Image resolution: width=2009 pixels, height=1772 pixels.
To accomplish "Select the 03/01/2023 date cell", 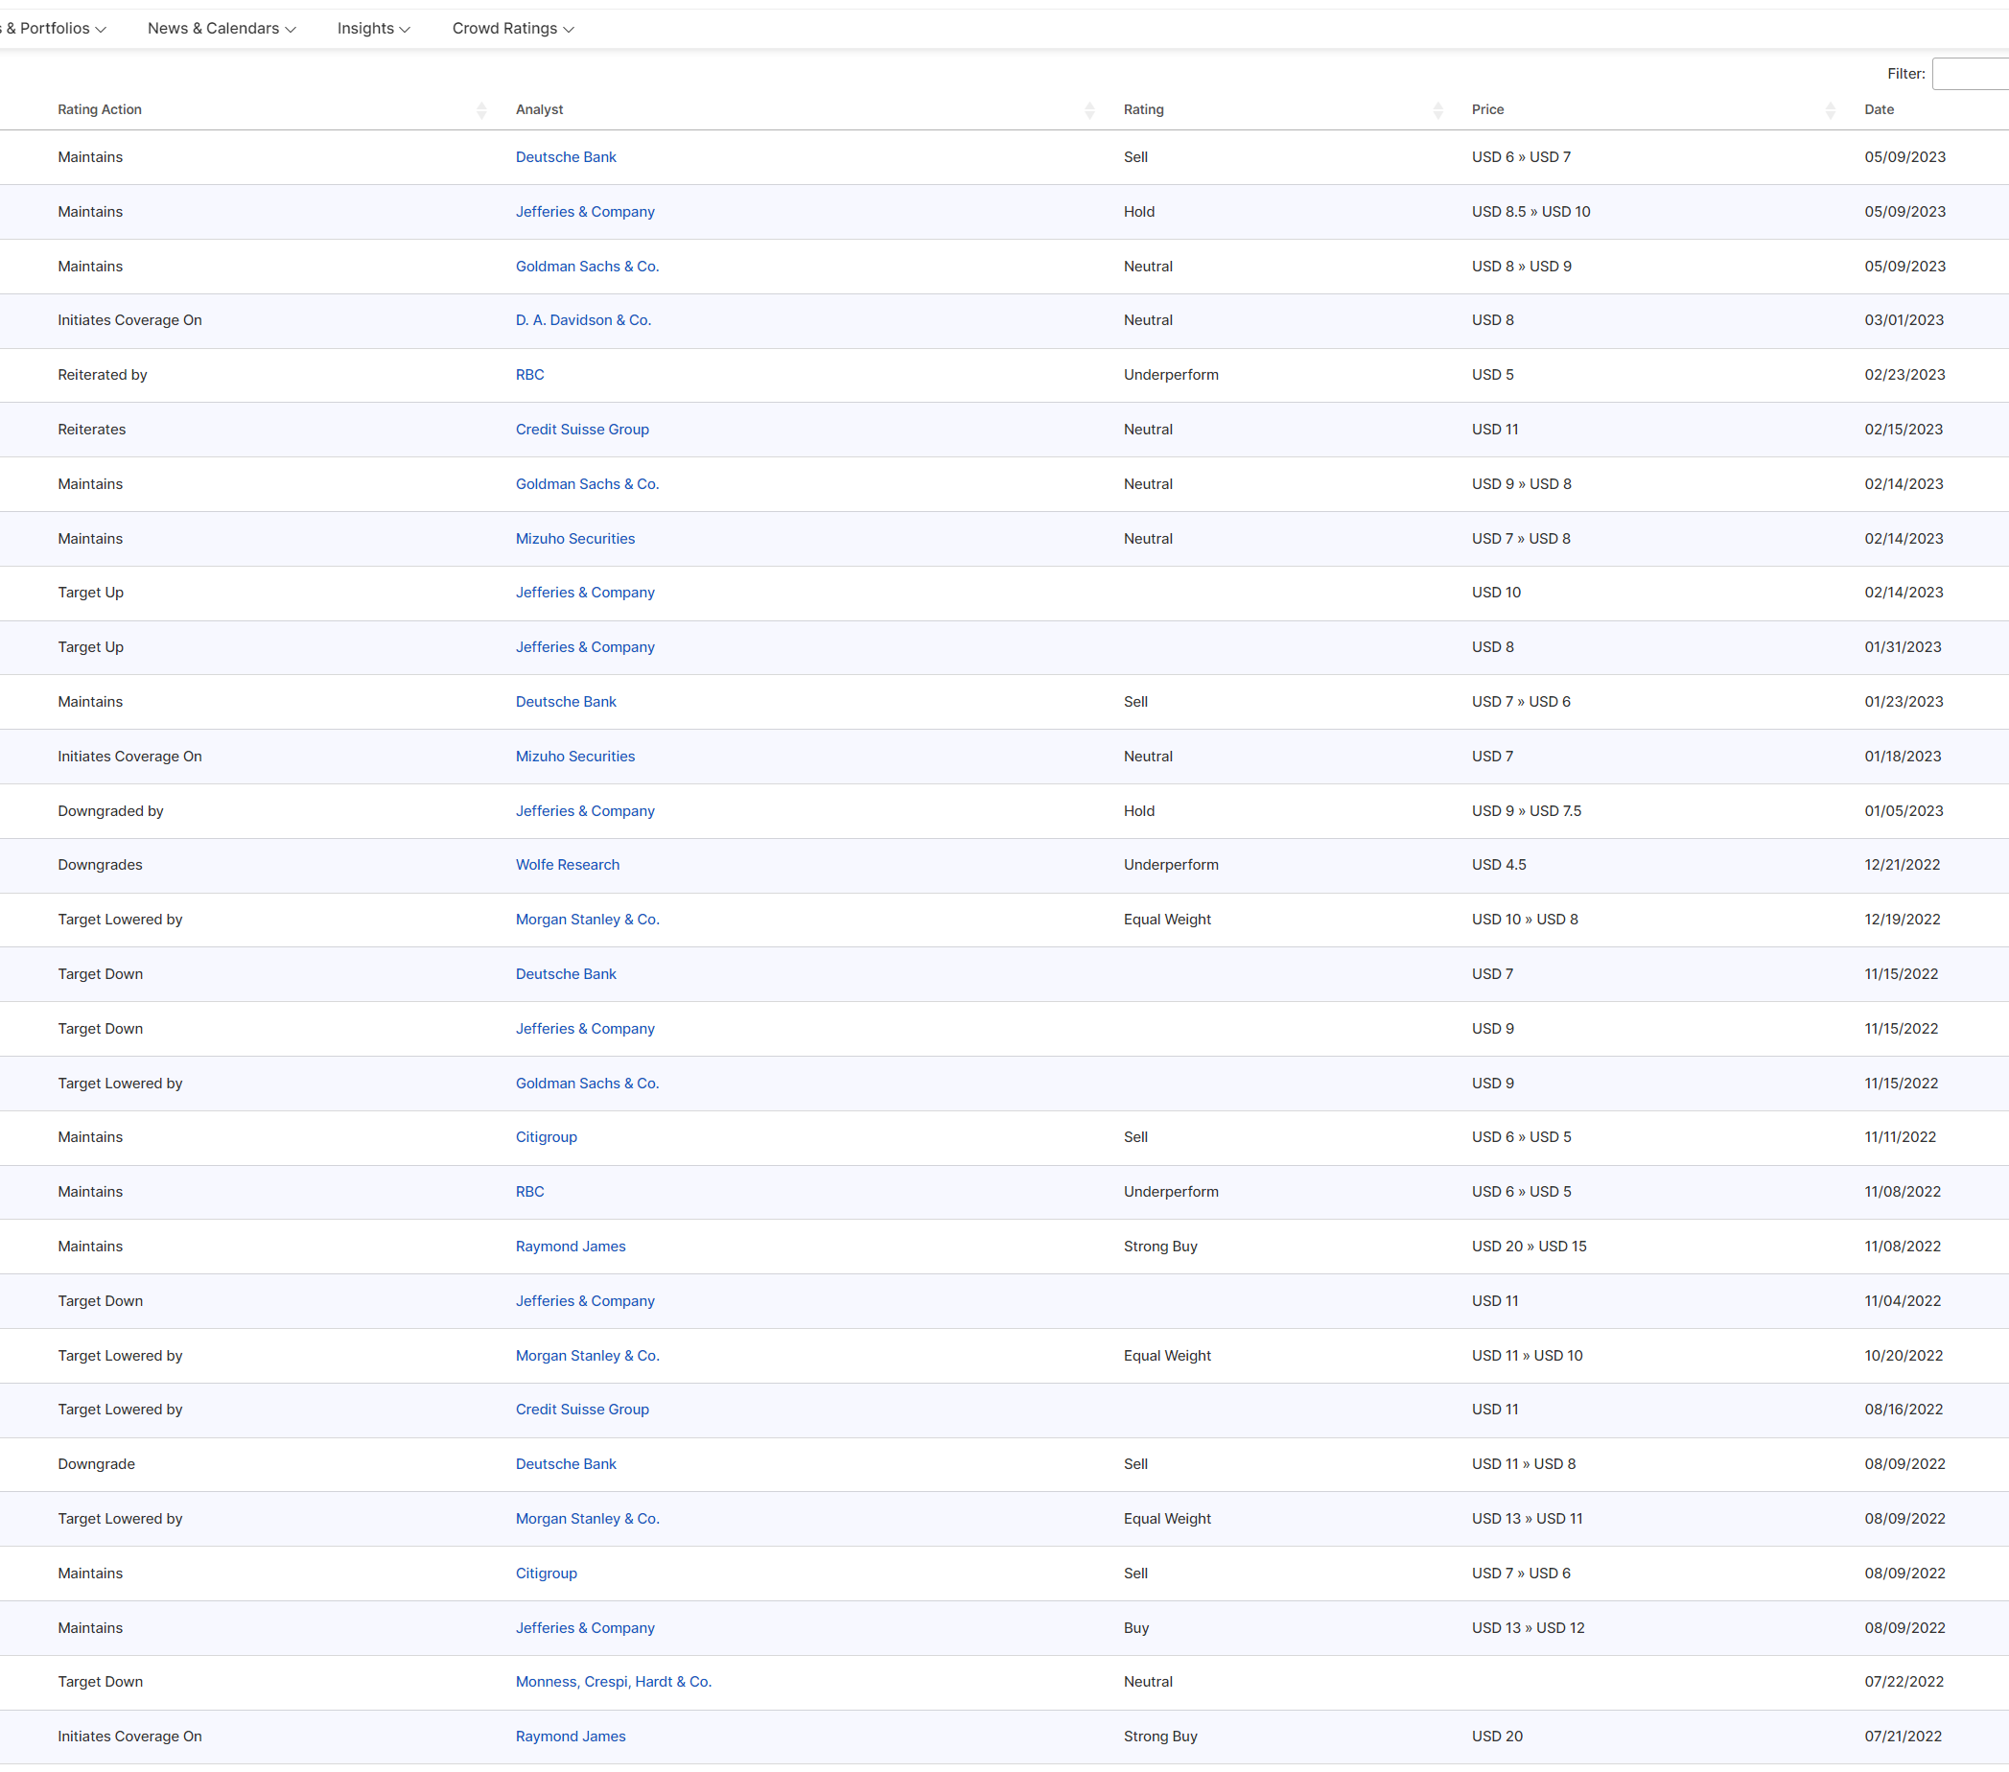I will (1904, 320).
